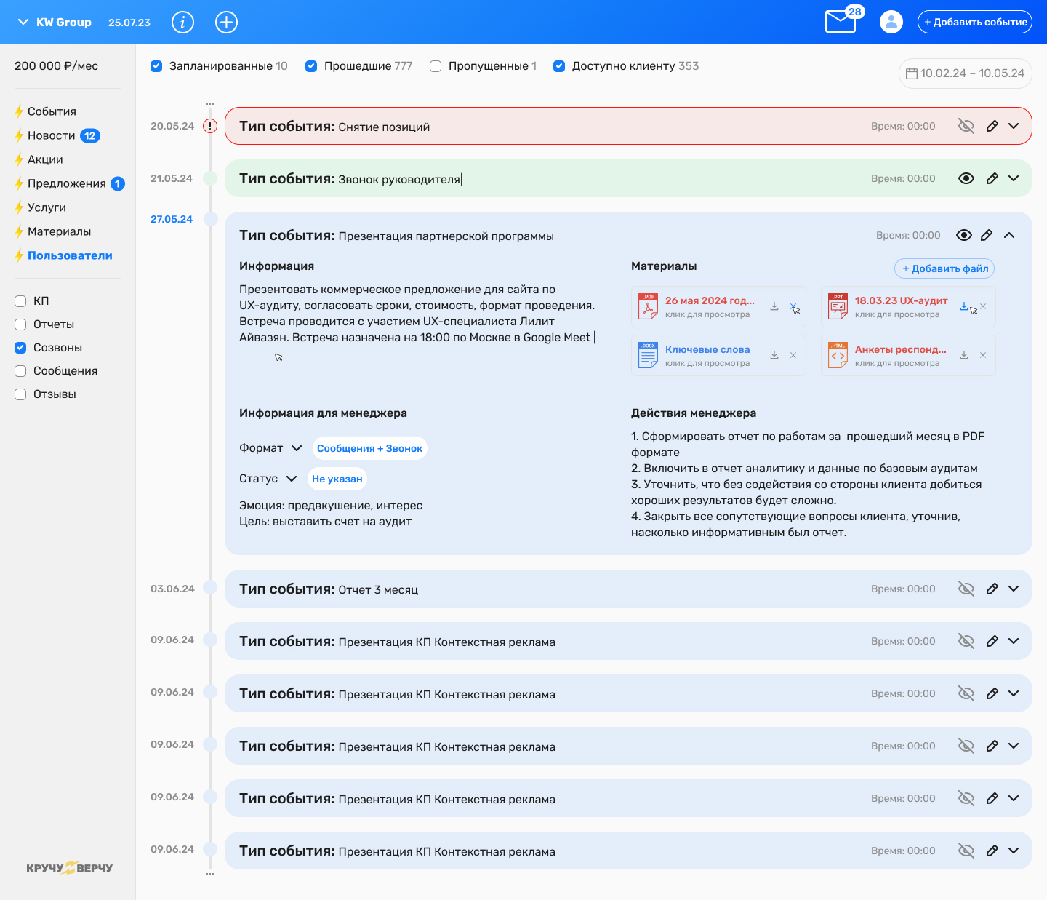Collapse the Презентация партнерской программы event
Screen dimensions: 1047x900
(1009, 235)
